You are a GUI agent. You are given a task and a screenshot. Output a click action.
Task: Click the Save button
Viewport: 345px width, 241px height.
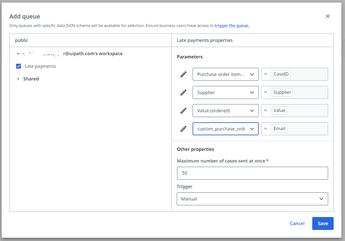323,223
